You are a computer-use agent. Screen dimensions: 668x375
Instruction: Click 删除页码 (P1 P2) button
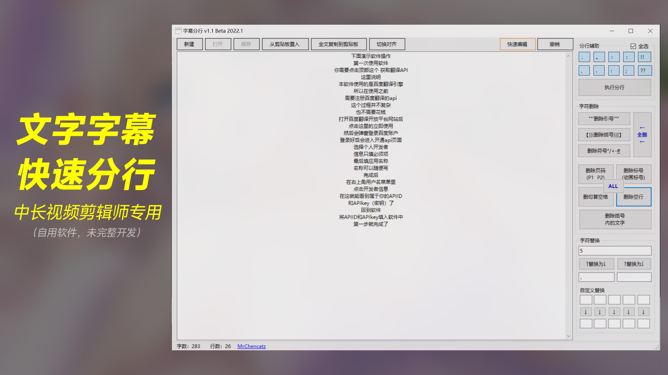(596, 174)
